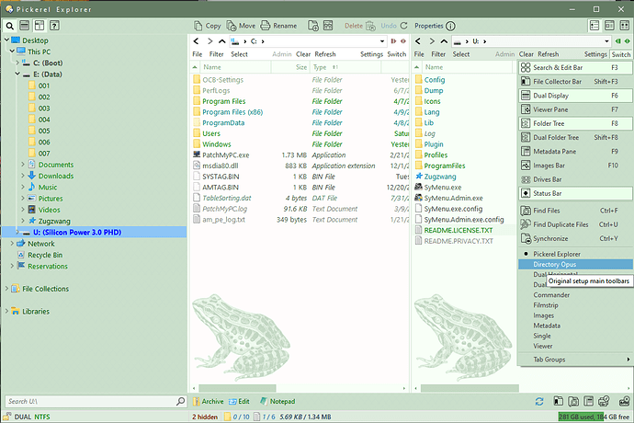Select Find Duplicate Files in the menu

pyautogui.click(x=575, y=224)
